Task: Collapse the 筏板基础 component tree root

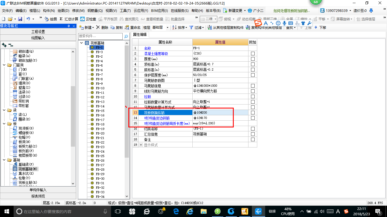Action: click(x=82, y=43)
